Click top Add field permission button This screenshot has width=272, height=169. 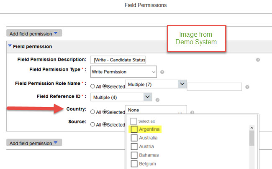coord(34,33)
